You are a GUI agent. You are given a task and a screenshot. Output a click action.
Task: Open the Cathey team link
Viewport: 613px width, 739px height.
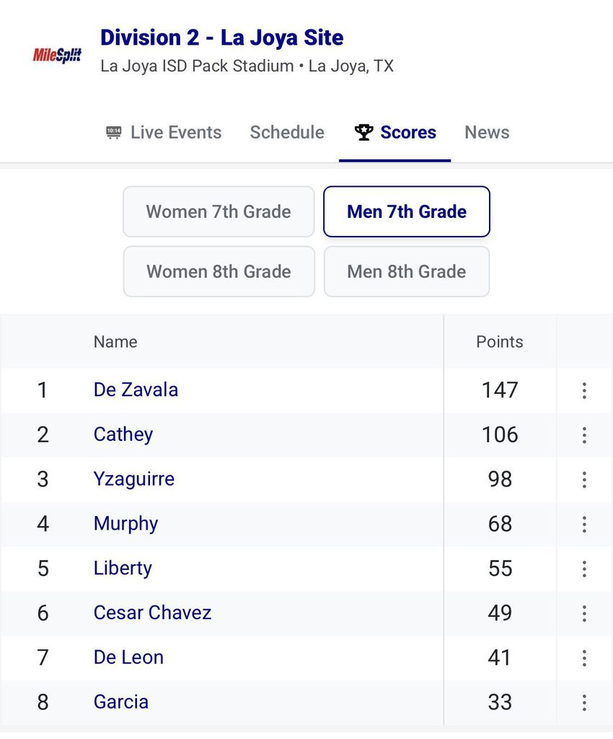[x=123, y=434]
